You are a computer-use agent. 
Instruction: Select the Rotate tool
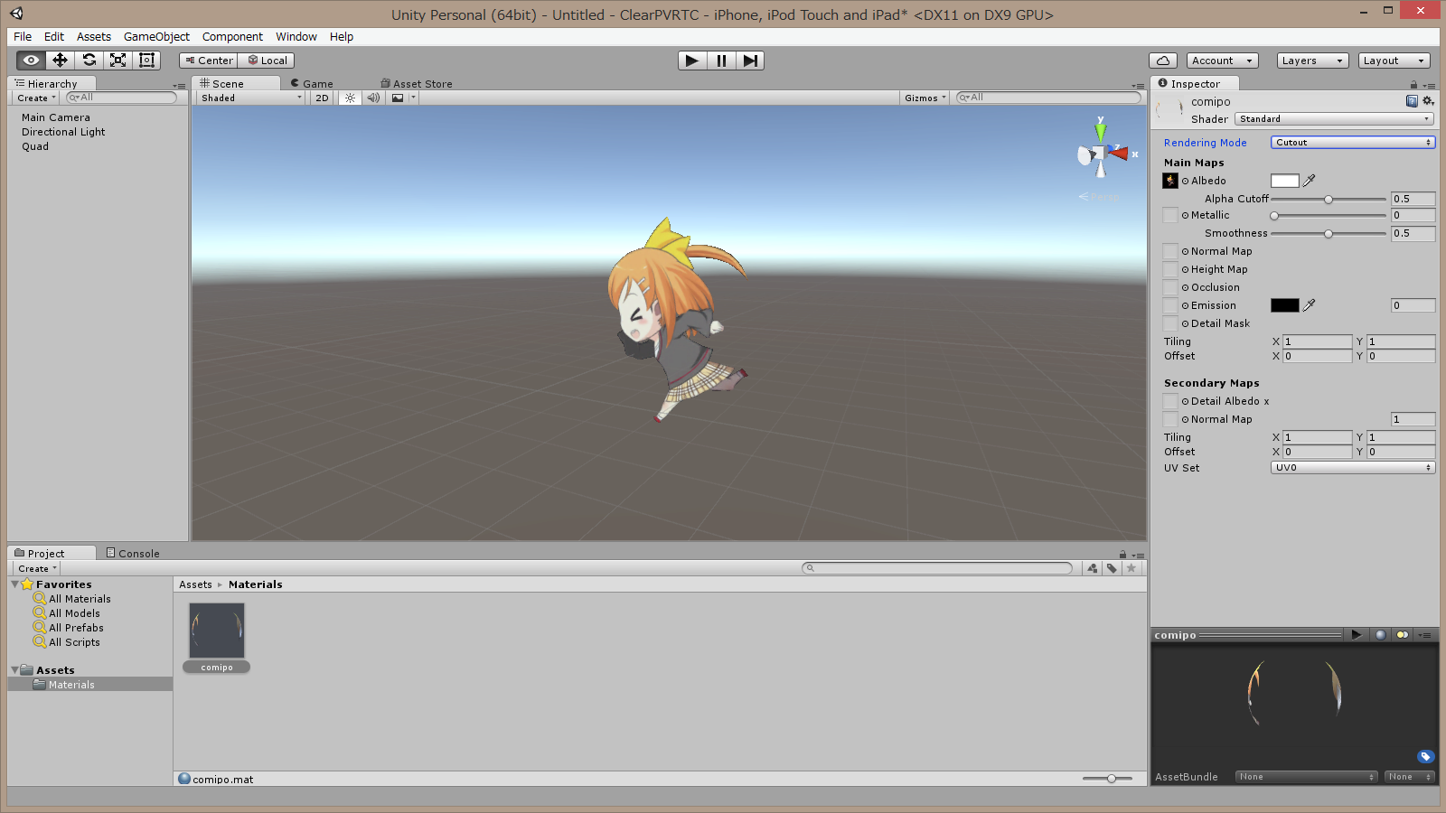[89, 61]
